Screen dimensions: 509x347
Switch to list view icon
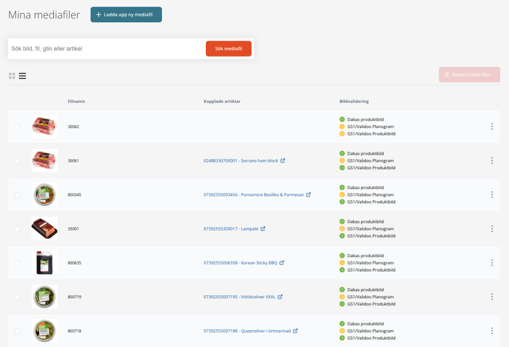click(x=22, y=76)
